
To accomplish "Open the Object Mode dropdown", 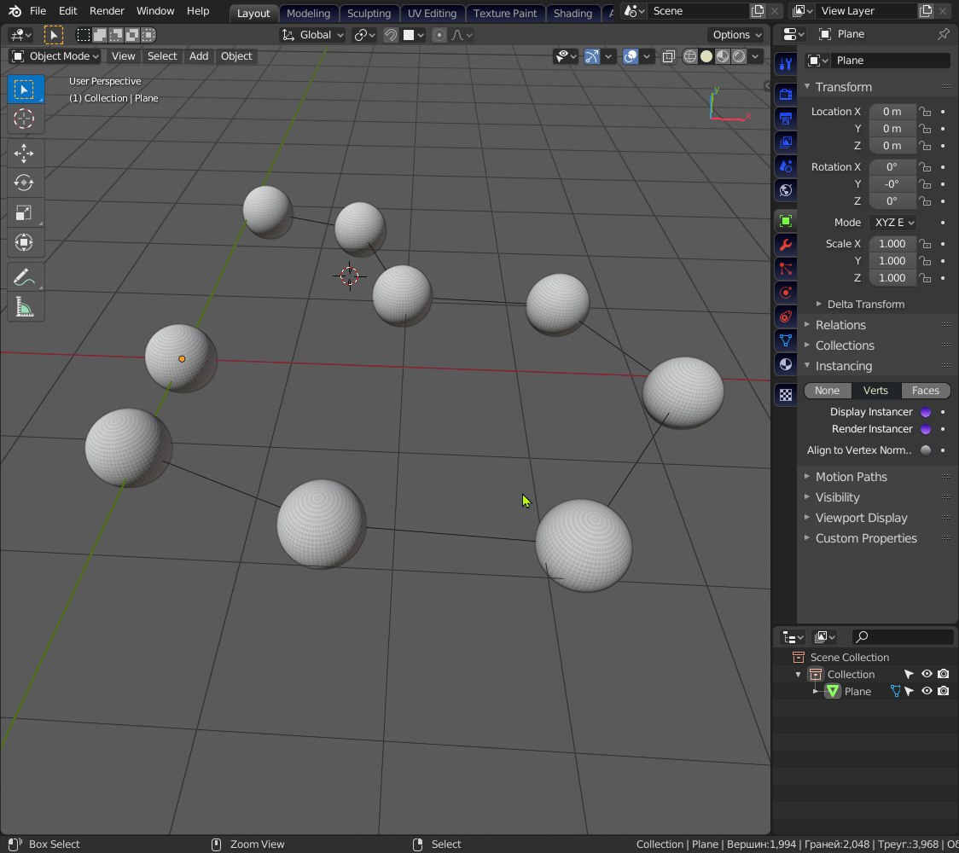I will tap(55, 56).
